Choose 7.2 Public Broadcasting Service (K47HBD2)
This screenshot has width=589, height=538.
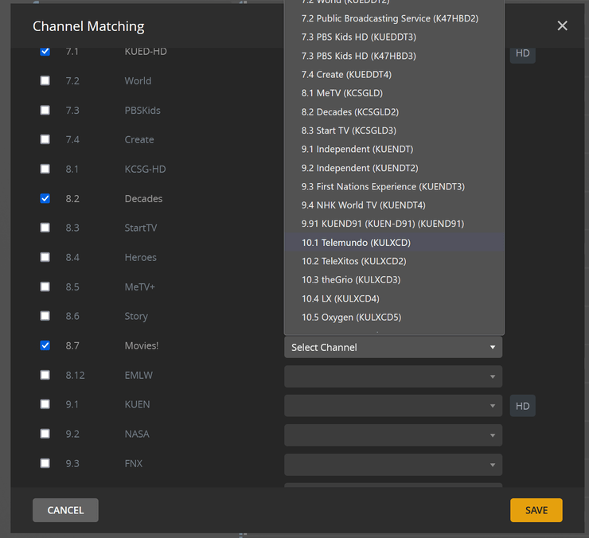[x=394, y=18]
